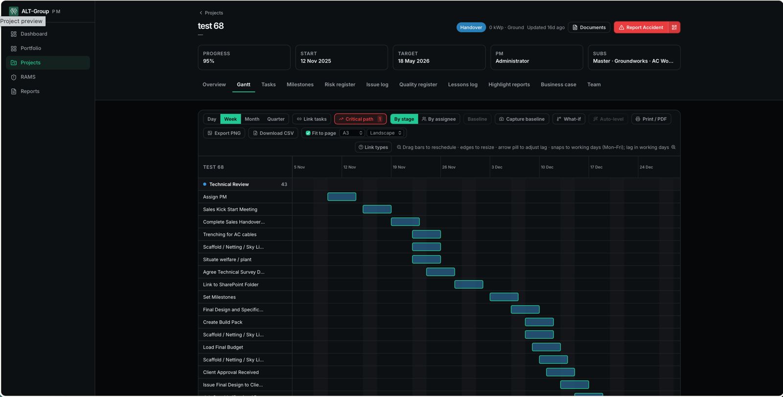
Task: Click the PROGRESS 95% card
Action: tap(244, 57)
